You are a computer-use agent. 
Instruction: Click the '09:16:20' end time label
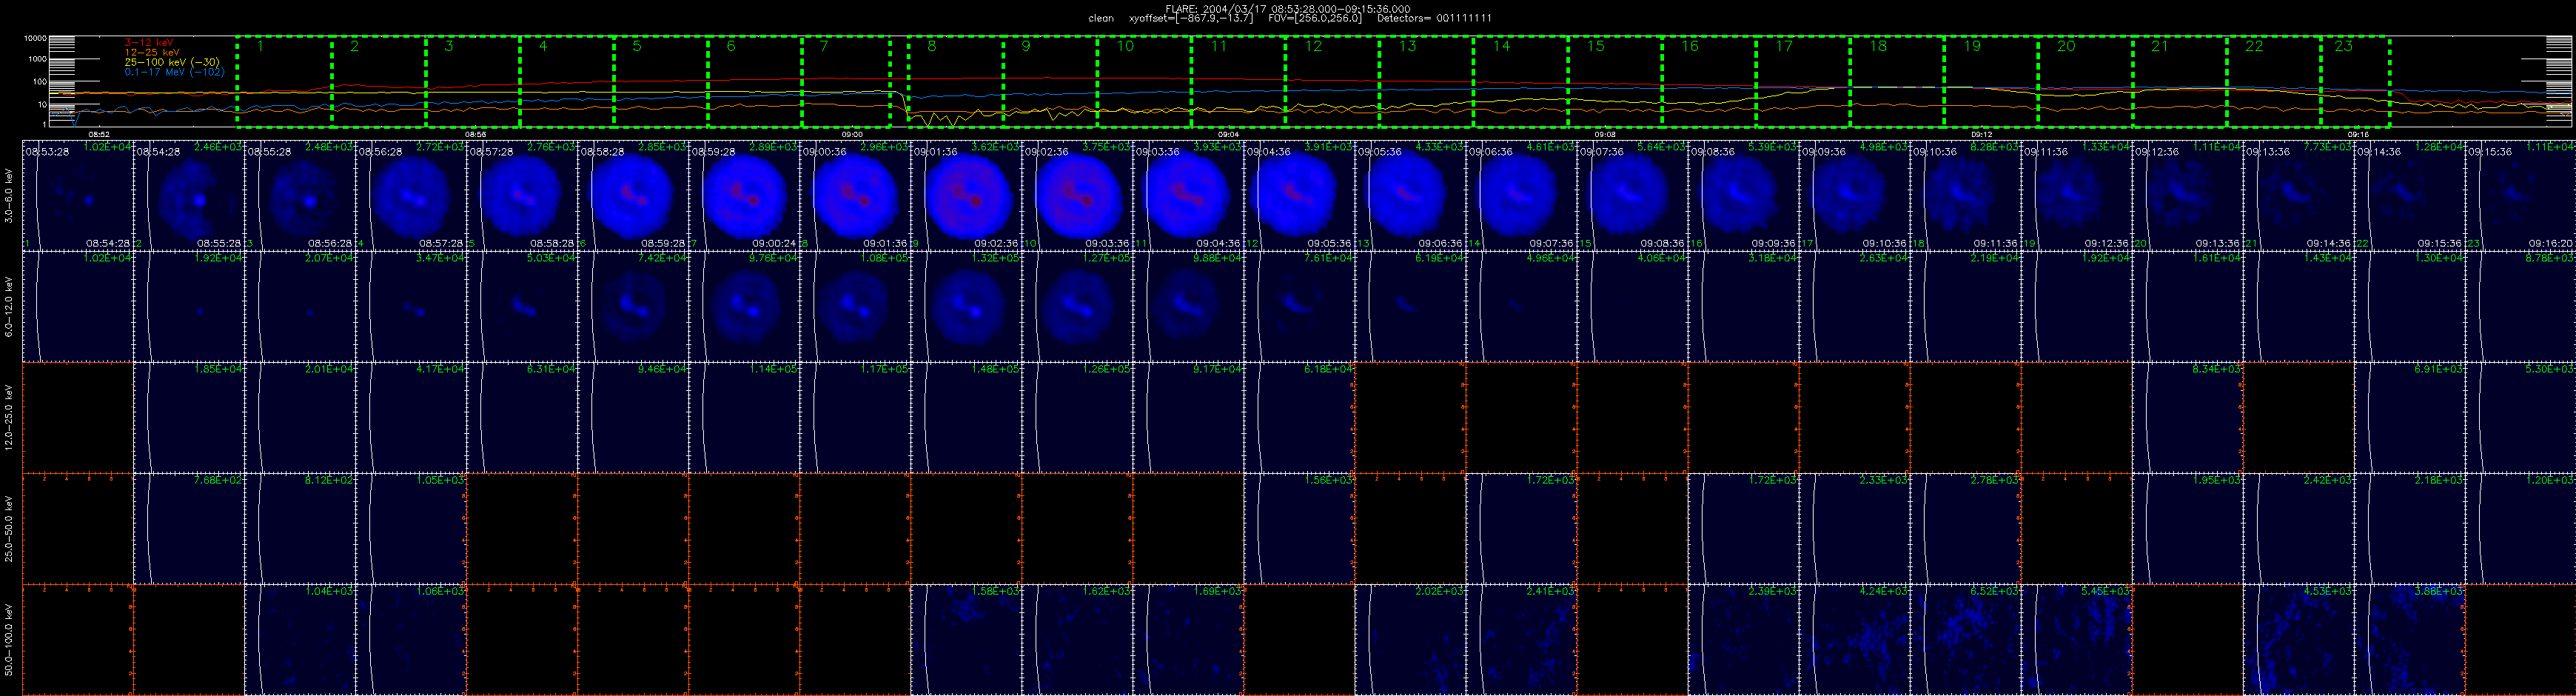(x=2550, y=243)
